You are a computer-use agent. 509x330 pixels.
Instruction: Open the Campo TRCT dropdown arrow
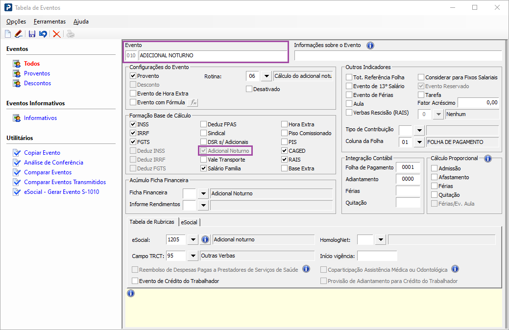coord(193,256)
